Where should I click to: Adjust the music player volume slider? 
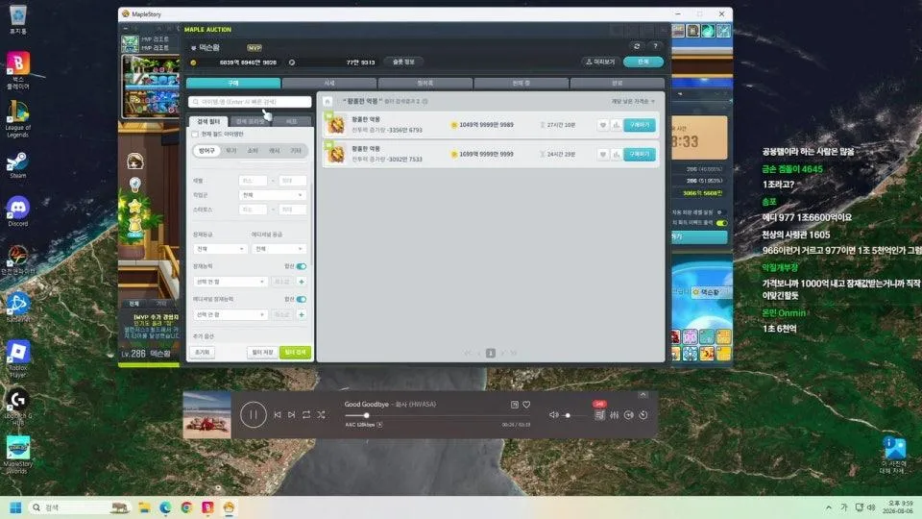click(575, 415)
